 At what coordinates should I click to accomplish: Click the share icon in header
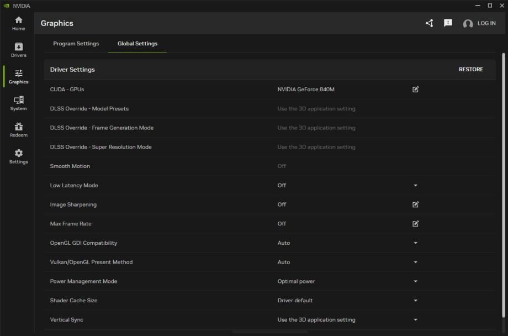[430, 23]
